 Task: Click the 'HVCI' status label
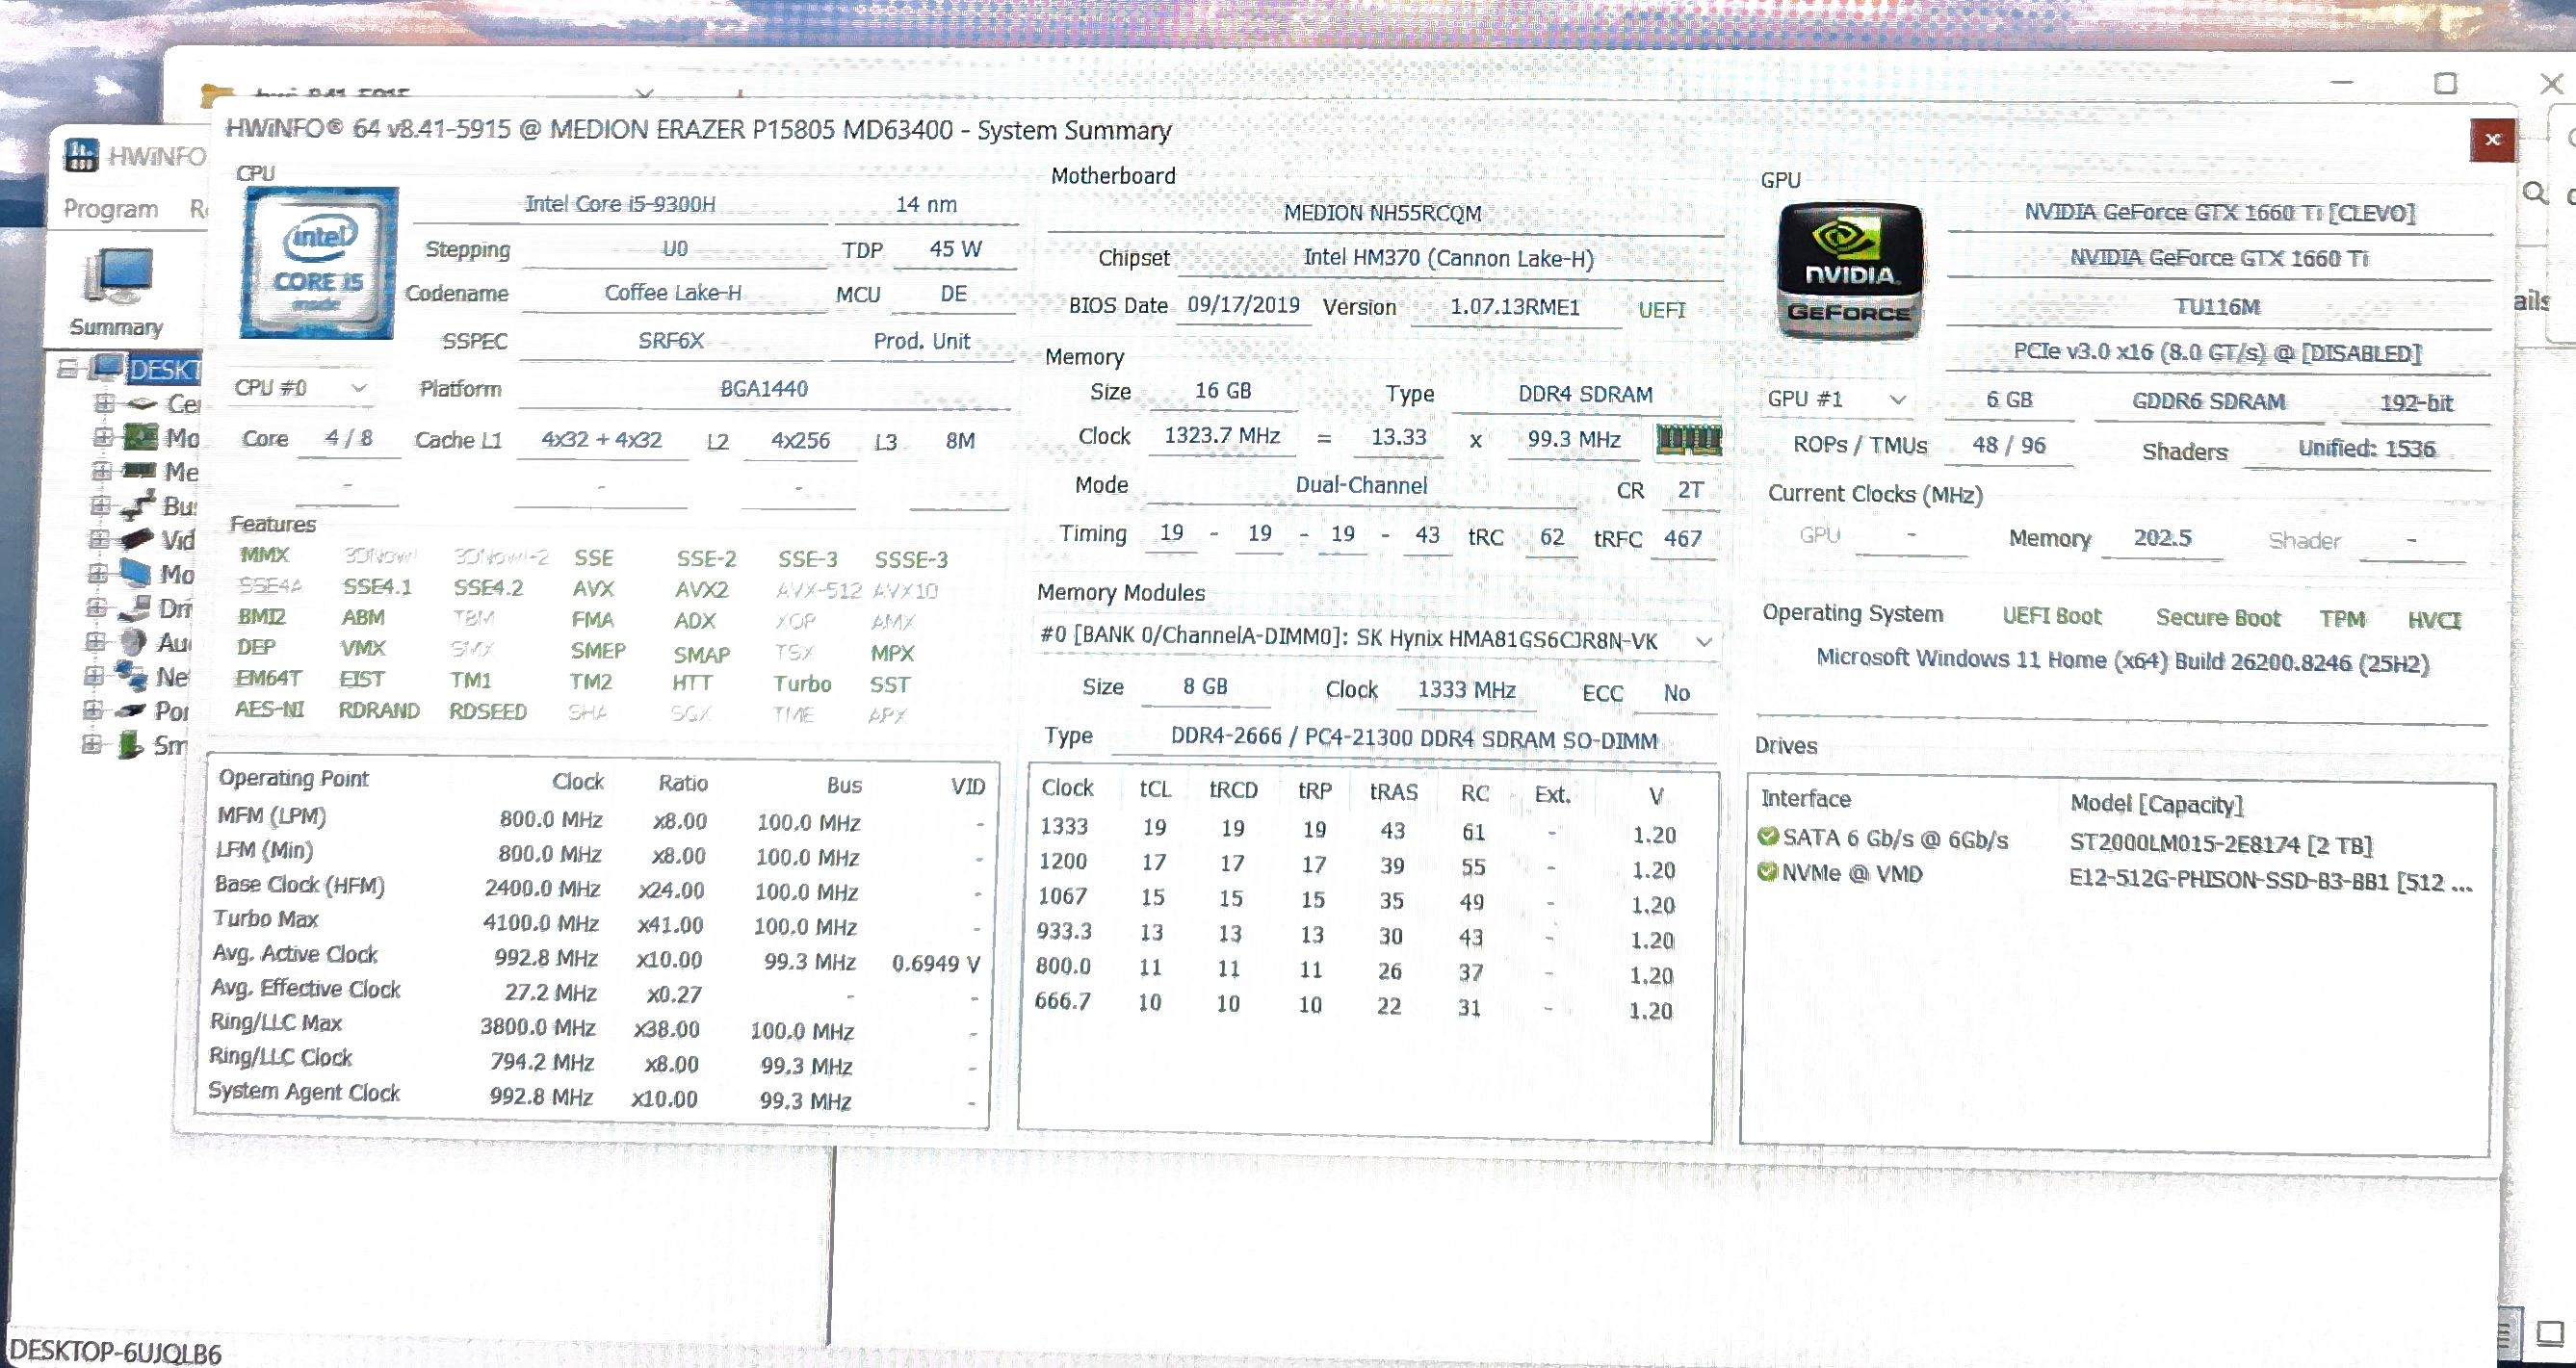tap(2434, 620)
